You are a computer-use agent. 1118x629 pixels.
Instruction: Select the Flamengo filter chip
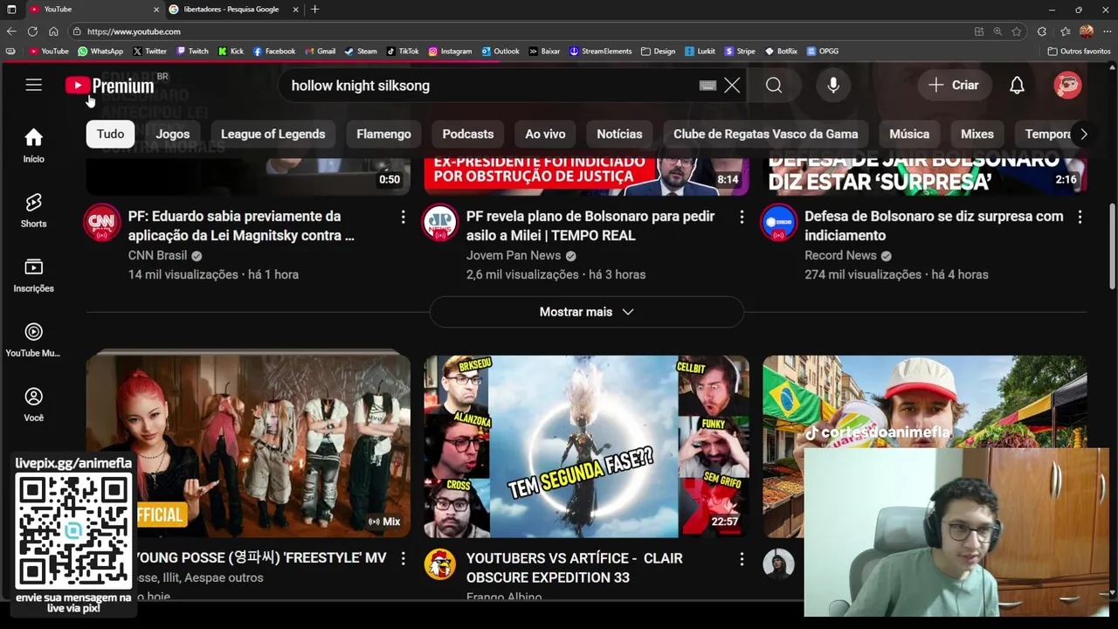click(383, 134)
